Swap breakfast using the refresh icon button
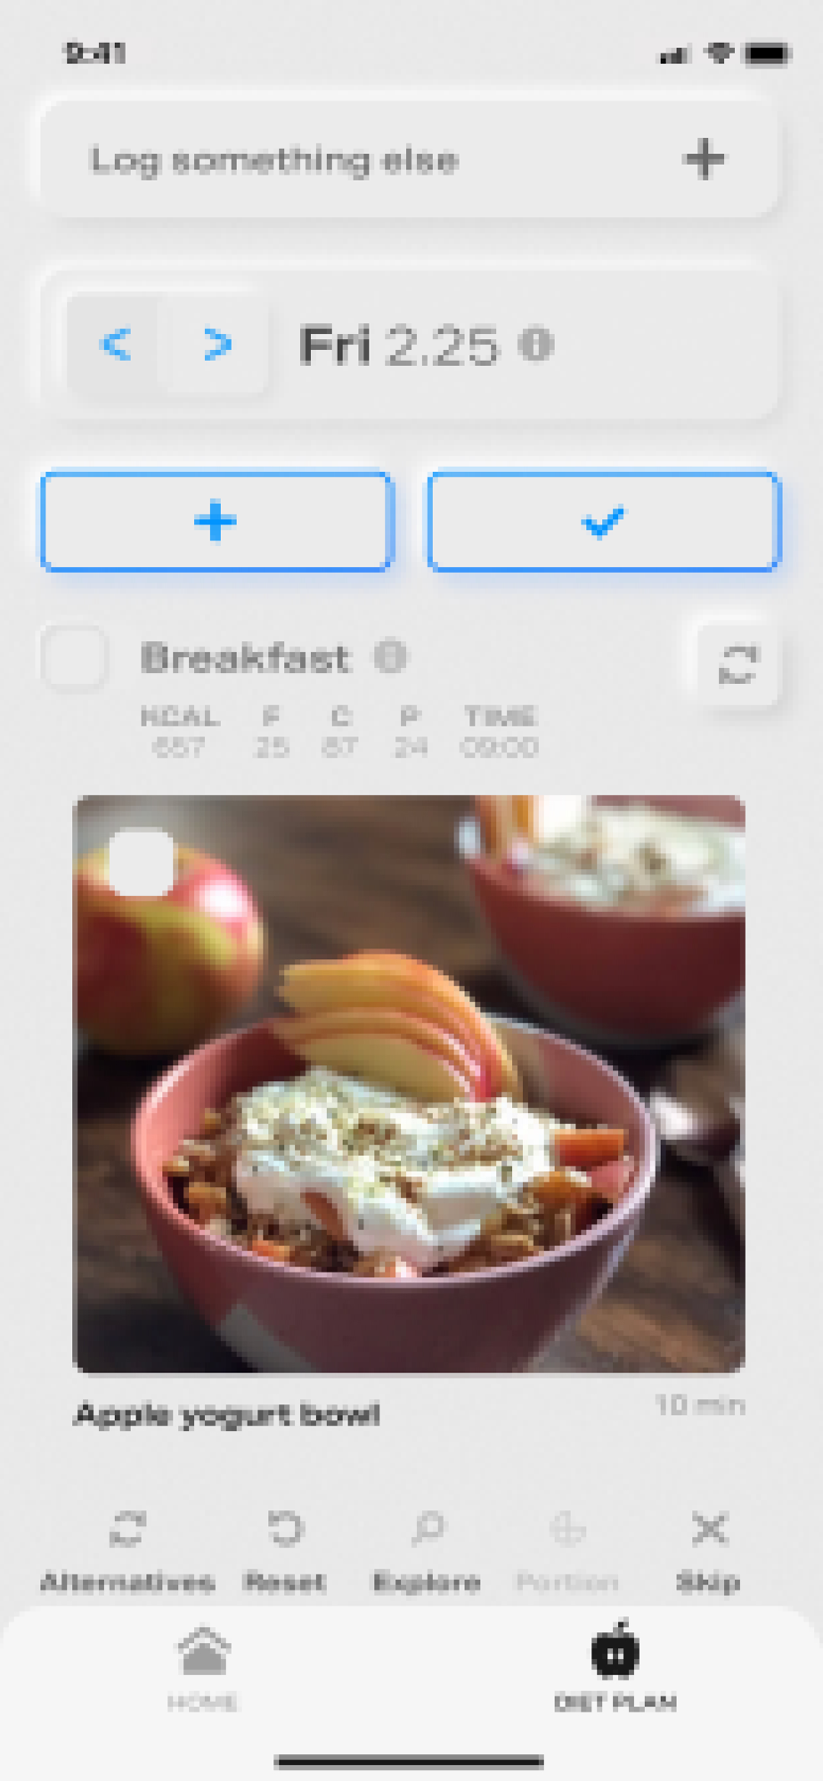Screen dimensions: 823x1781 click(x=738, y=664)
